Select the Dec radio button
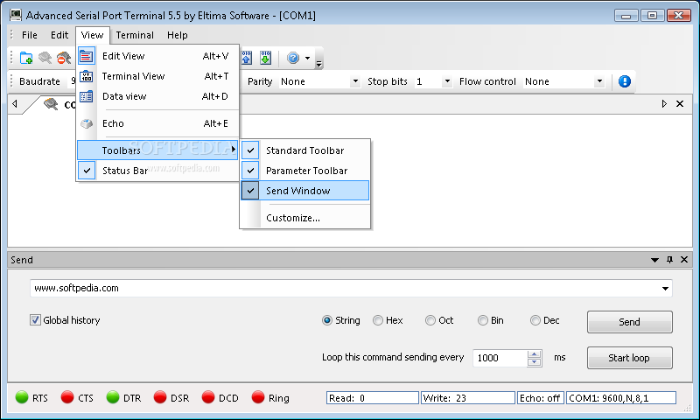700x420 pixels. pyautogui.click(x=535, y=320)
